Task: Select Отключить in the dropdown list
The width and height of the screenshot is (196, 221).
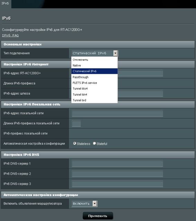Action: (95, 60)
